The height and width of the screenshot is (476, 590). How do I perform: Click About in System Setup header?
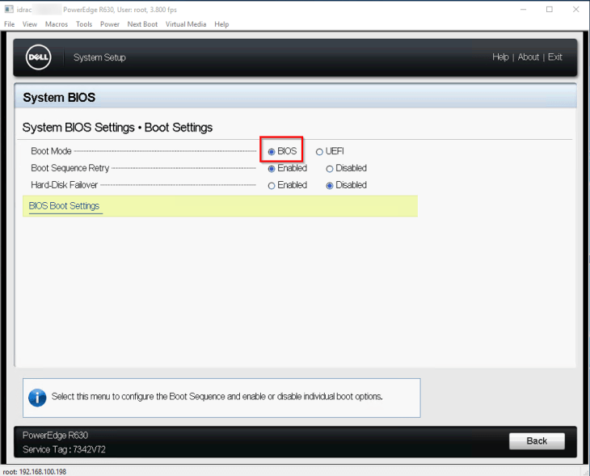click(x=529, y=57)
